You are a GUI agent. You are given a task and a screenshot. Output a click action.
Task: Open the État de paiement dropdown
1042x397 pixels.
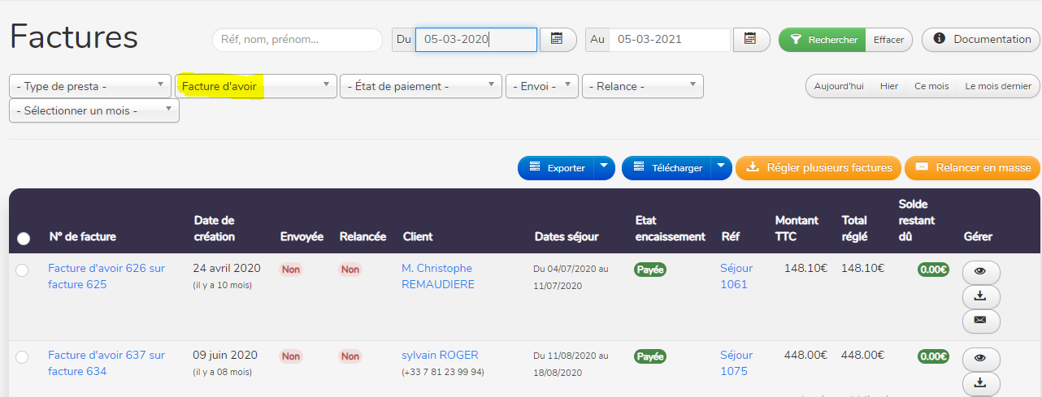click(x=421, y=86)
